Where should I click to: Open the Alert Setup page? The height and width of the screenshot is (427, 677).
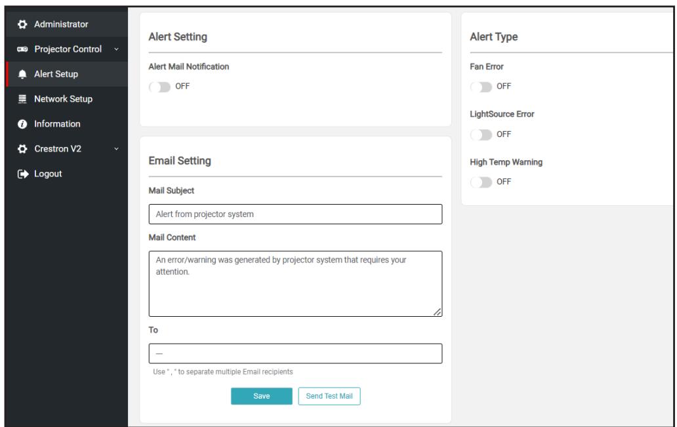(67, 74)
